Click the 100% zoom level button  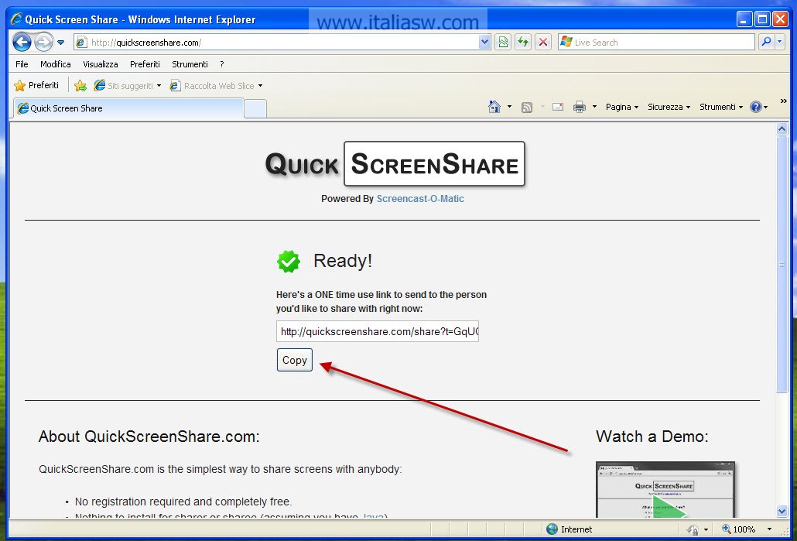[738, 529]
